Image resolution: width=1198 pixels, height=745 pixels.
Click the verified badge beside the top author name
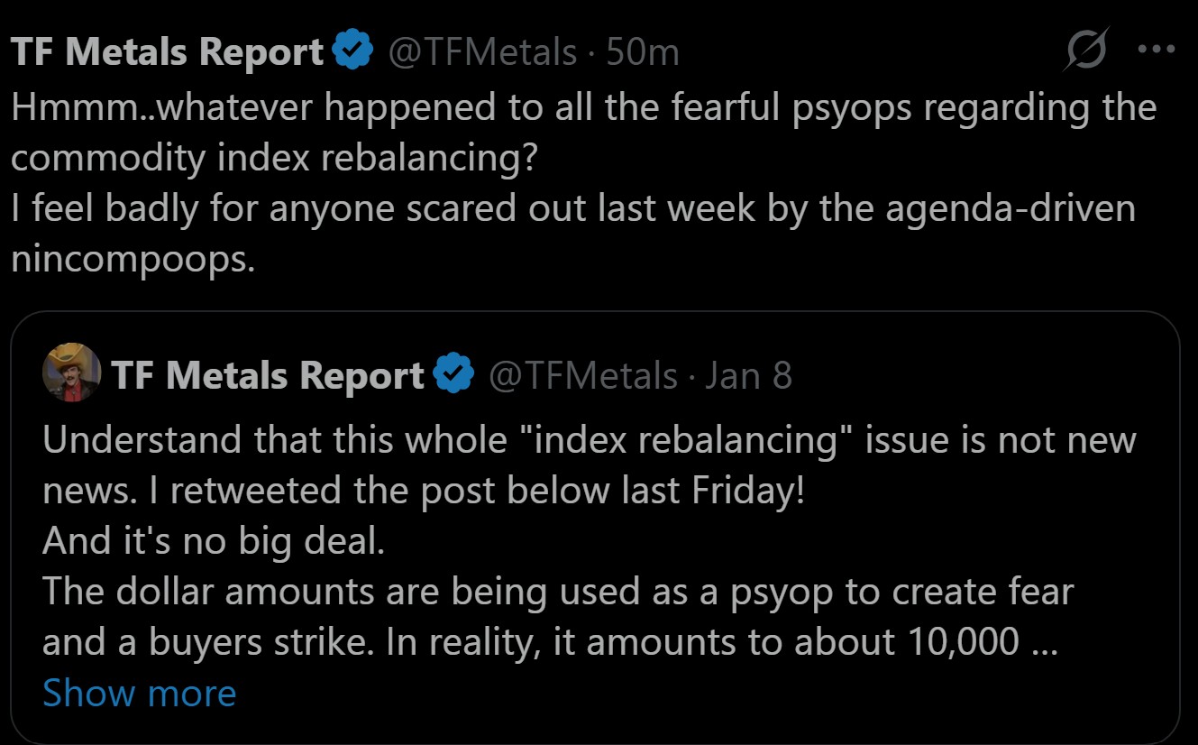pos(353,52)
